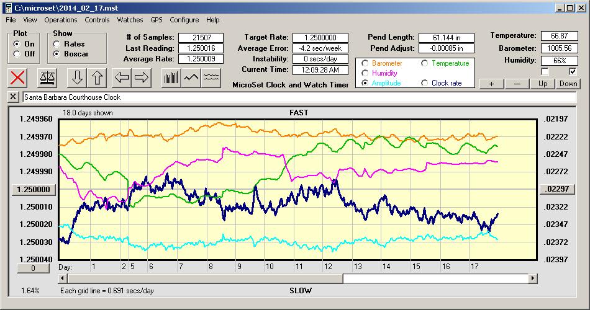590x310 pixels.
Task: Click the '18.0 days shown' label
Action: coord(88,113)
